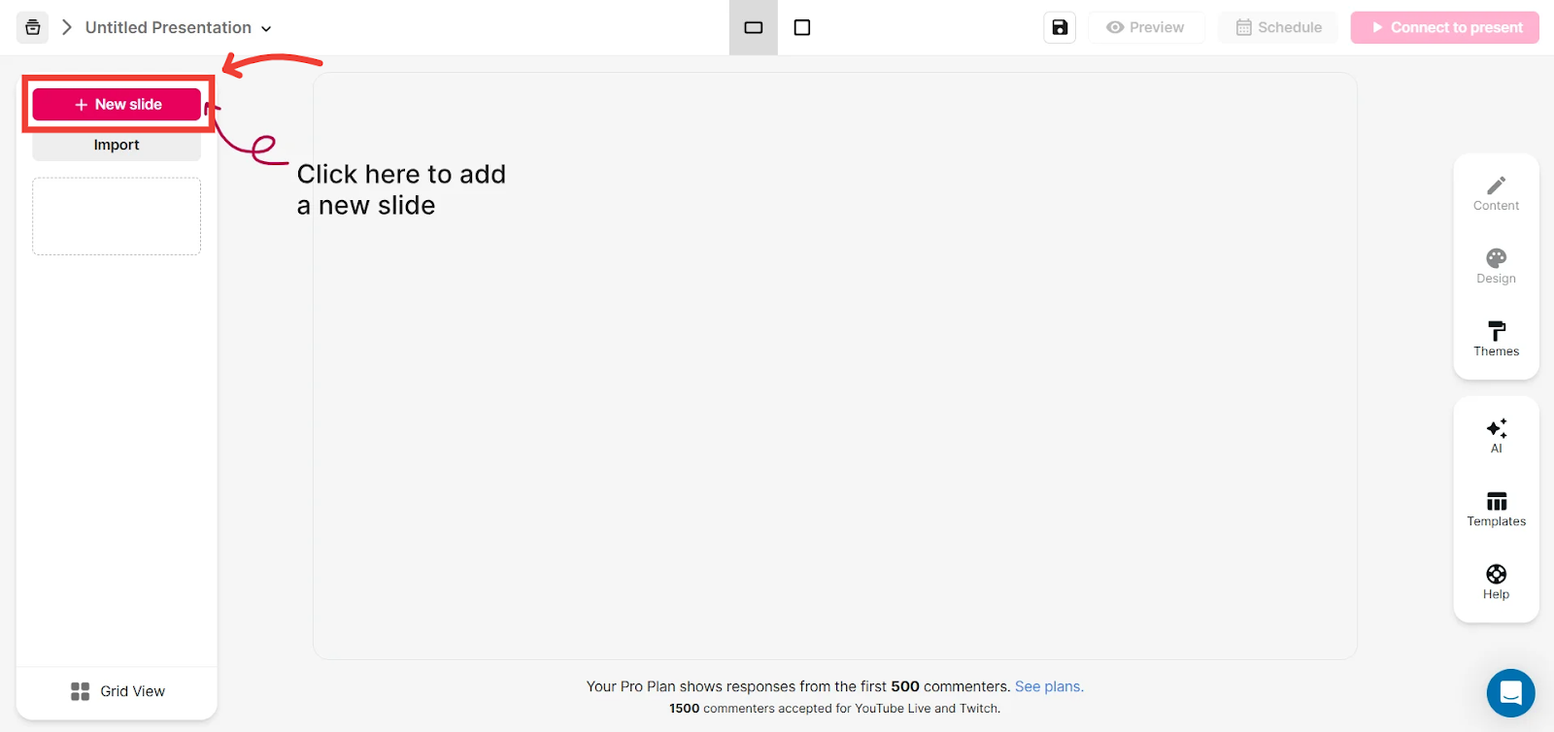This screenshot has width=1554, height=732.
Task: Expand the breadcrumb chevron arrow
Action: 67,27
